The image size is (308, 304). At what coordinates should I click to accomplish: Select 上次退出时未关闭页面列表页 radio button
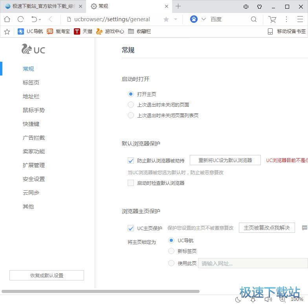click(131, 115)
